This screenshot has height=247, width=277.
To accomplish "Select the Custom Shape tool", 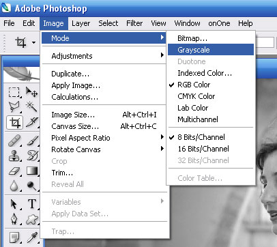I will 32,219.
